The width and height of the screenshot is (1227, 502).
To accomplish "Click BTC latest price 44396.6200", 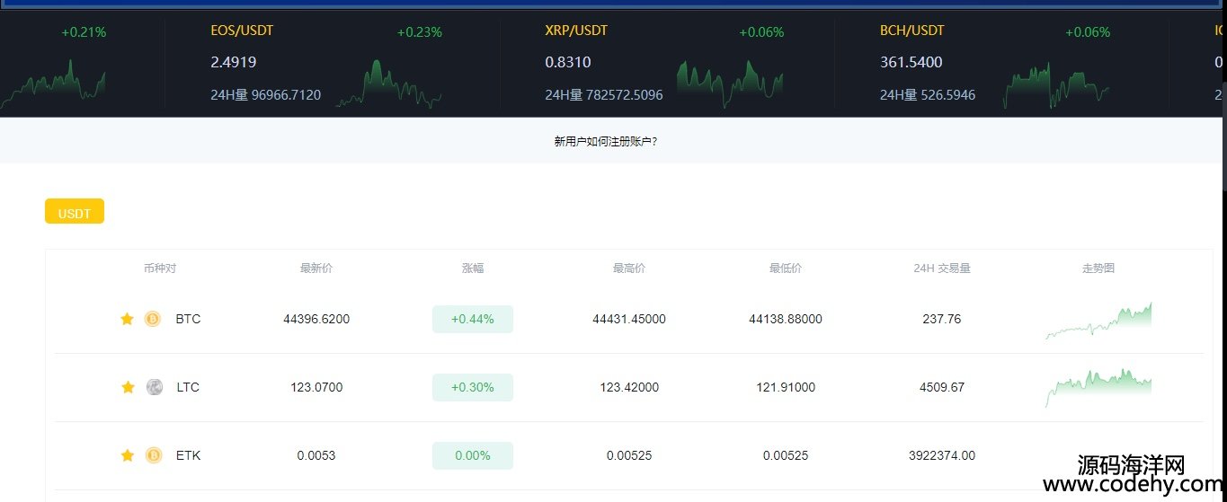I will point(316,319).
